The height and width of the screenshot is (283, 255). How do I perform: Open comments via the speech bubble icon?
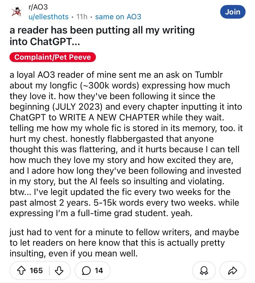[86, 271]
